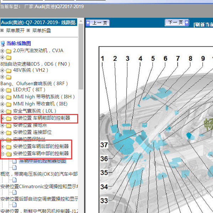Expand the MMI high 带导航系统 node
Viewport: 213px width, 213px height.
pos(2,97)
